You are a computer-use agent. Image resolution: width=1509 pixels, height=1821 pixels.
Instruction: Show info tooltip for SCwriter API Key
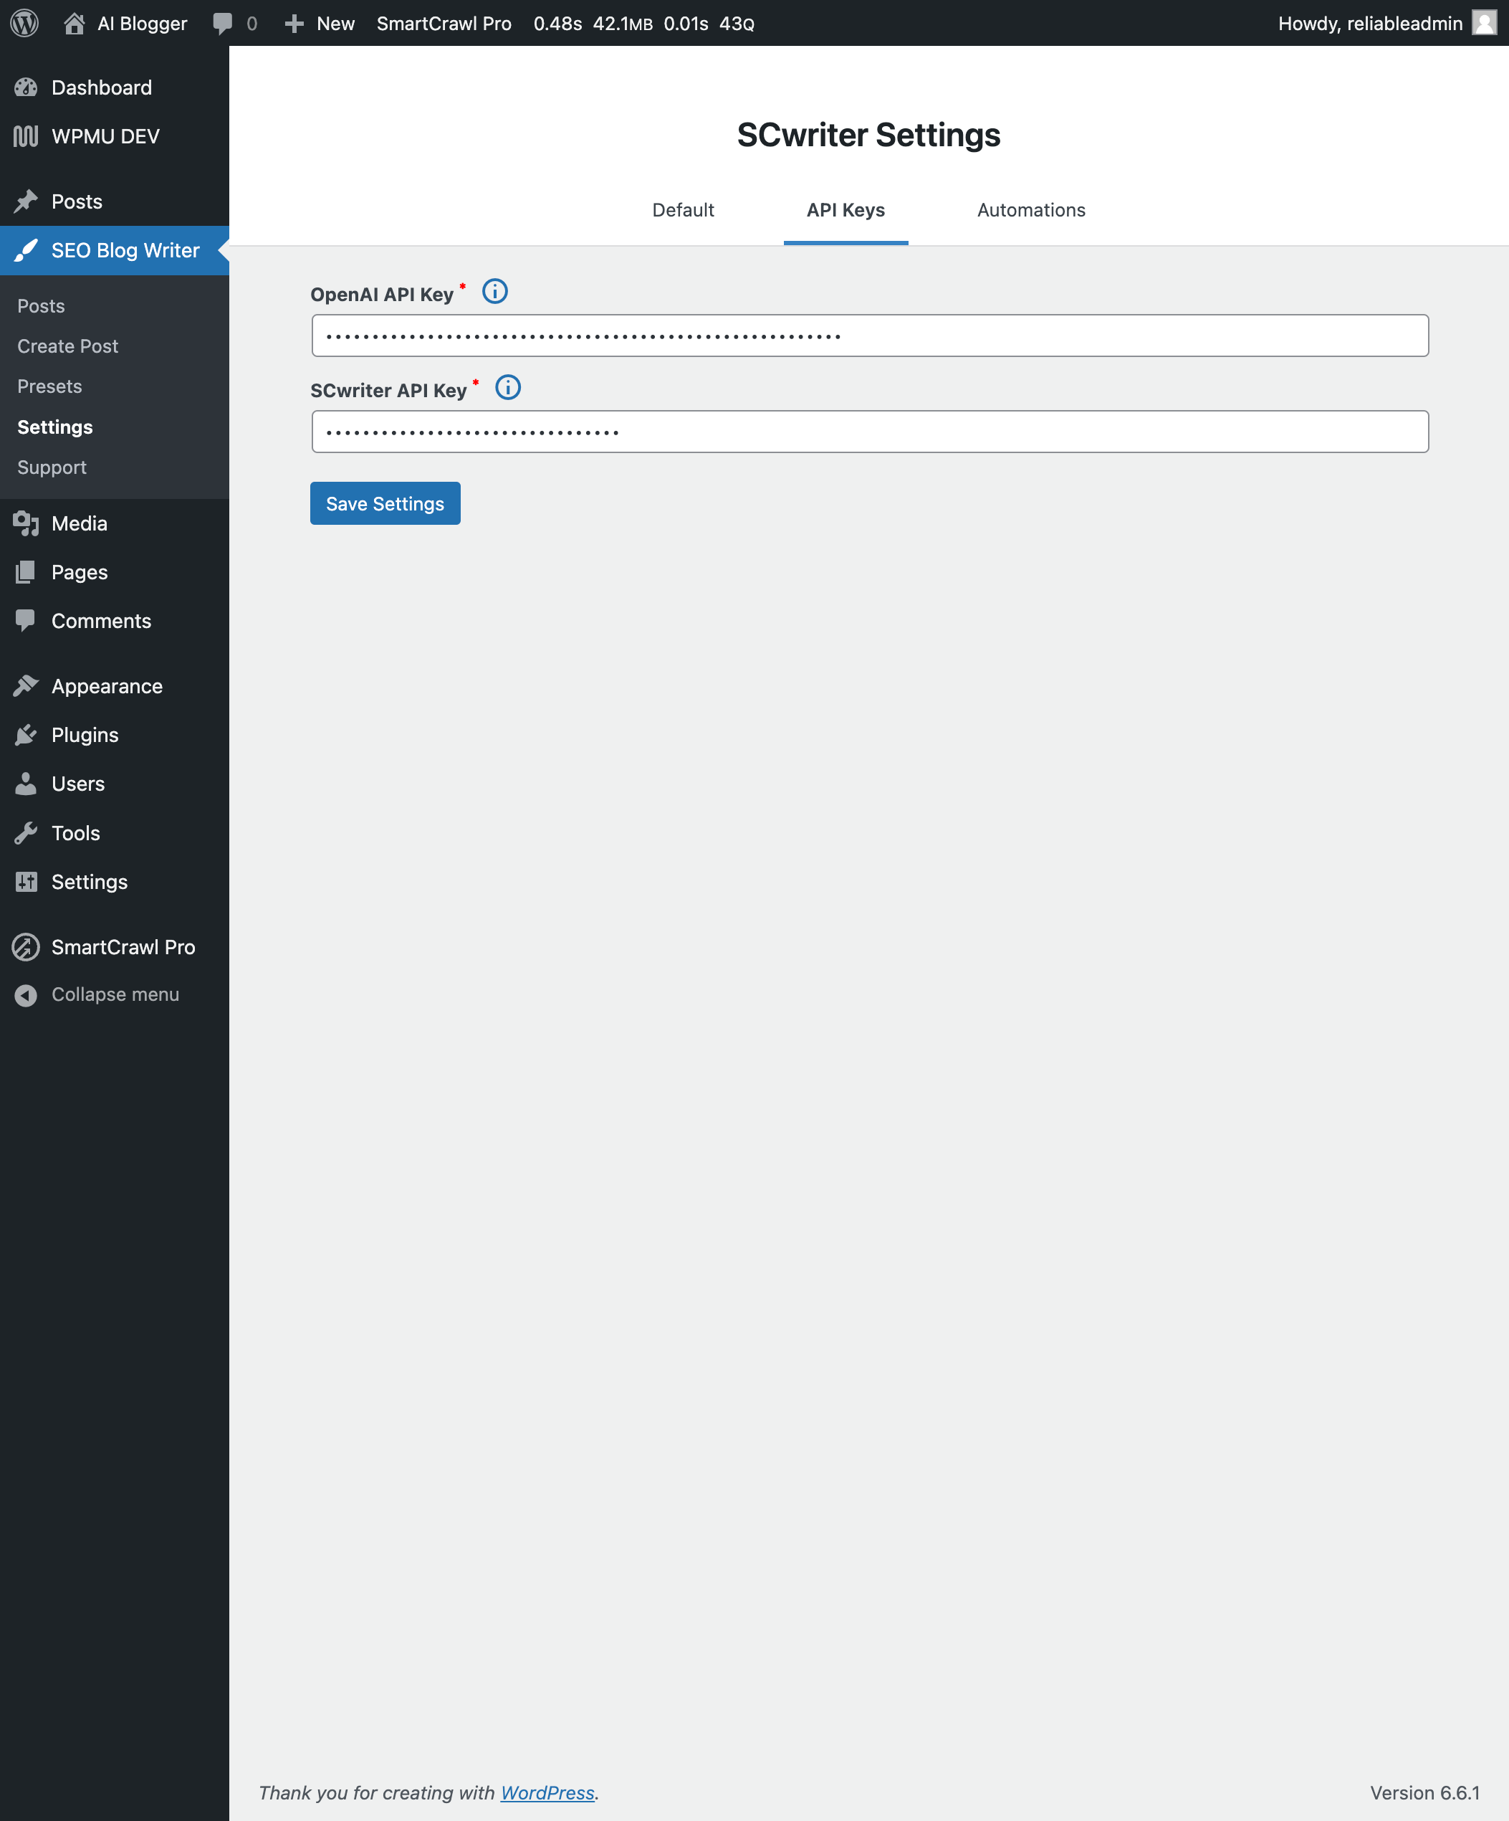point(508,388)
